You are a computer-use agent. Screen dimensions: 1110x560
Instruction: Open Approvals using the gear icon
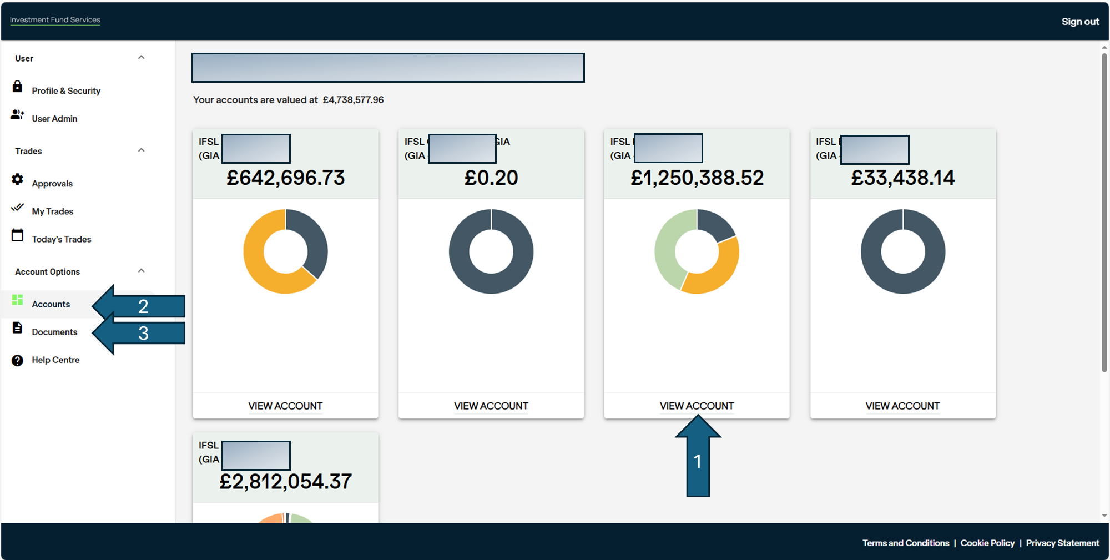click(x=18, y=179)
